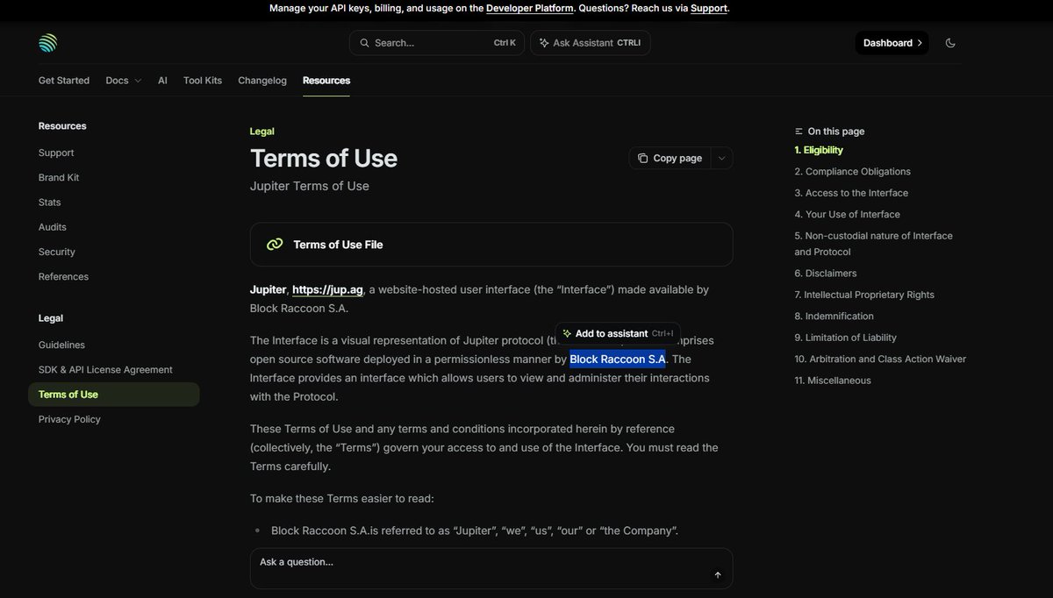Click the Jupiter logo icon
The height and width of the screenshot is (598, 1053).
click(x=47, y=43)
